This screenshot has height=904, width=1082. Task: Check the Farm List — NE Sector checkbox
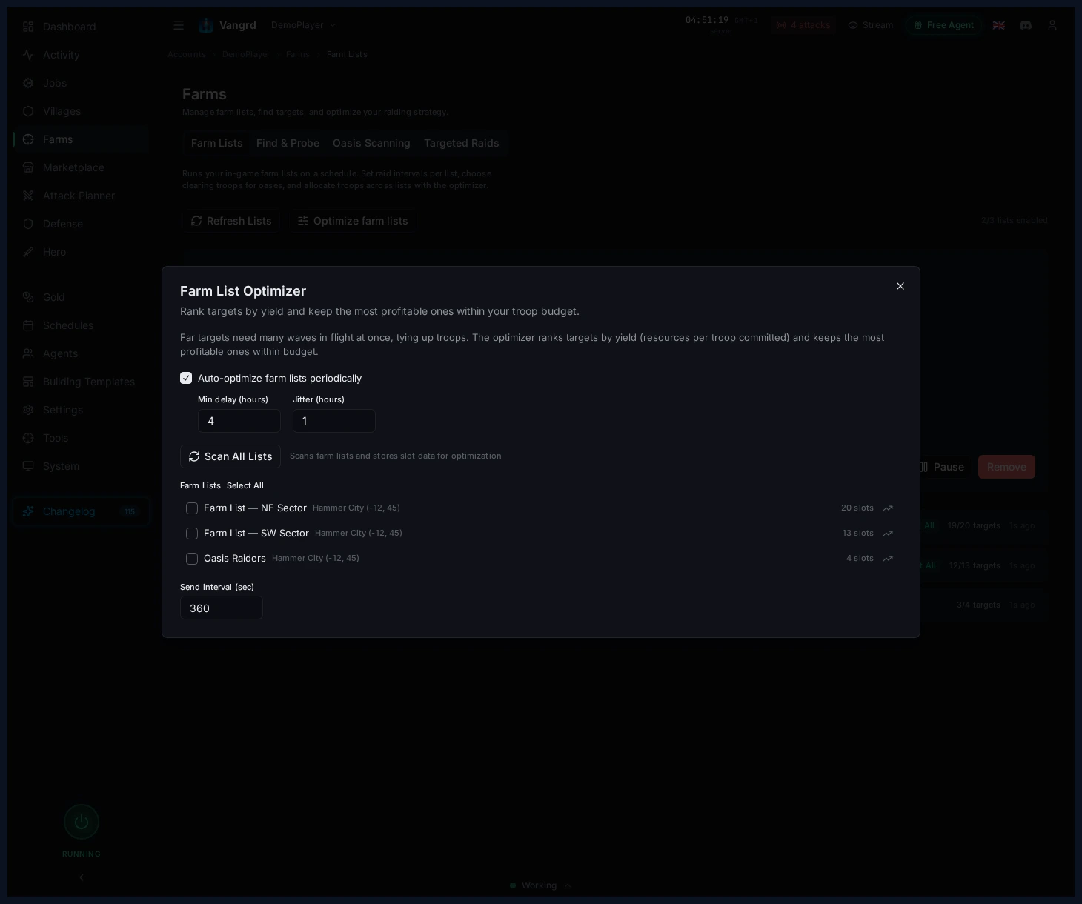point(192,508)
